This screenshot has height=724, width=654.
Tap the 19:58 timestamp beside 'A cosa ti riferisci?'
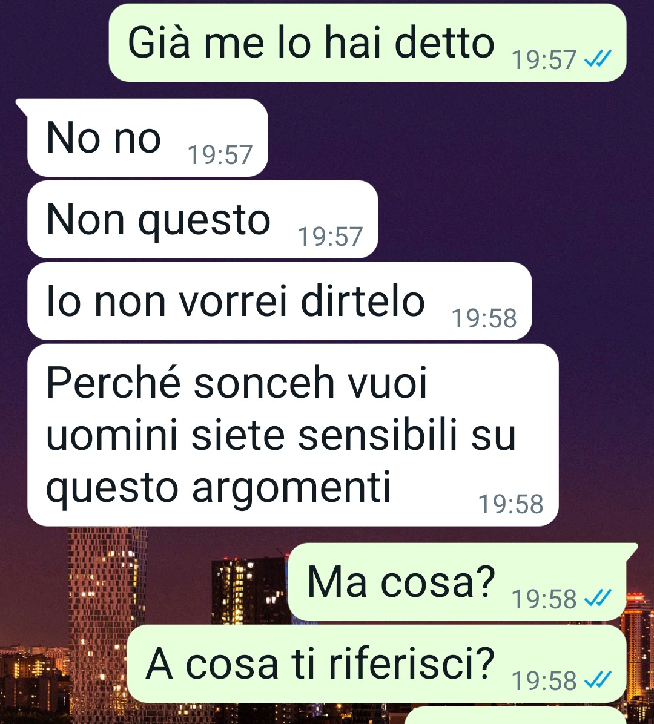pyautogui.click(x=544, y=680)
